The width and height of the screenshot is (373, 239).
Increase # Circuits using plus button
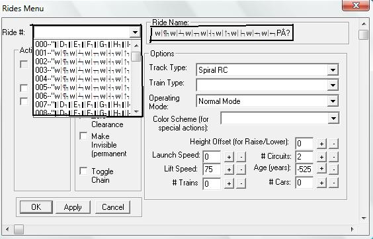[x=321, y=157]
